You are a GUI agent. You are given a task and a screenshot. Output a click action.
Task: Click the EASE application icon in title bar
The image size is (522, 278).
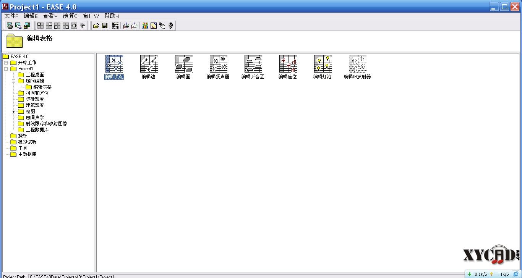pyautogui.click(x=5, y=6)
